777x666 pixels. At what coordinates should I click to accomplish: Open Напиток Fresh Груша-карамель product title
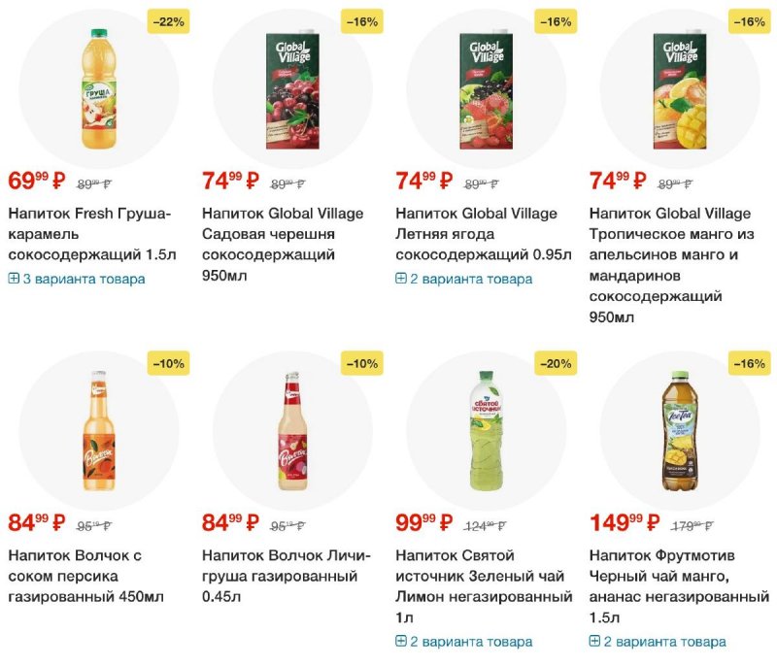pos(92,234)
